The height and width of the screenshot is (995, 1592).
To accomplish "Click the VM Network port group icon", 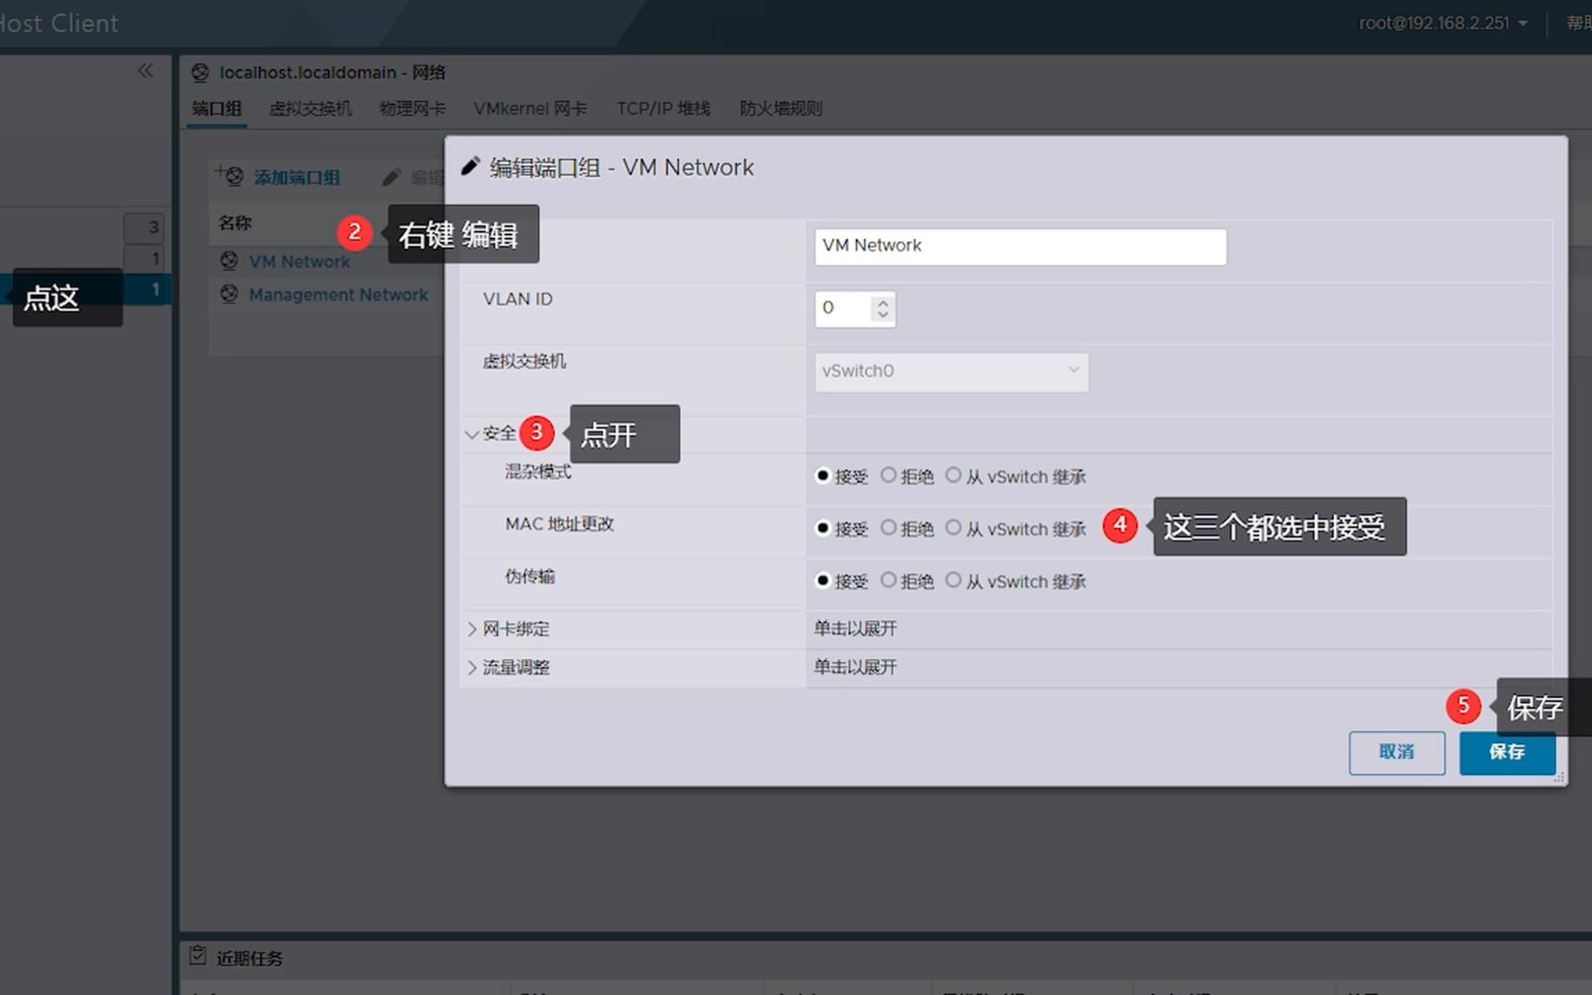I will click(x=229, y=261).
